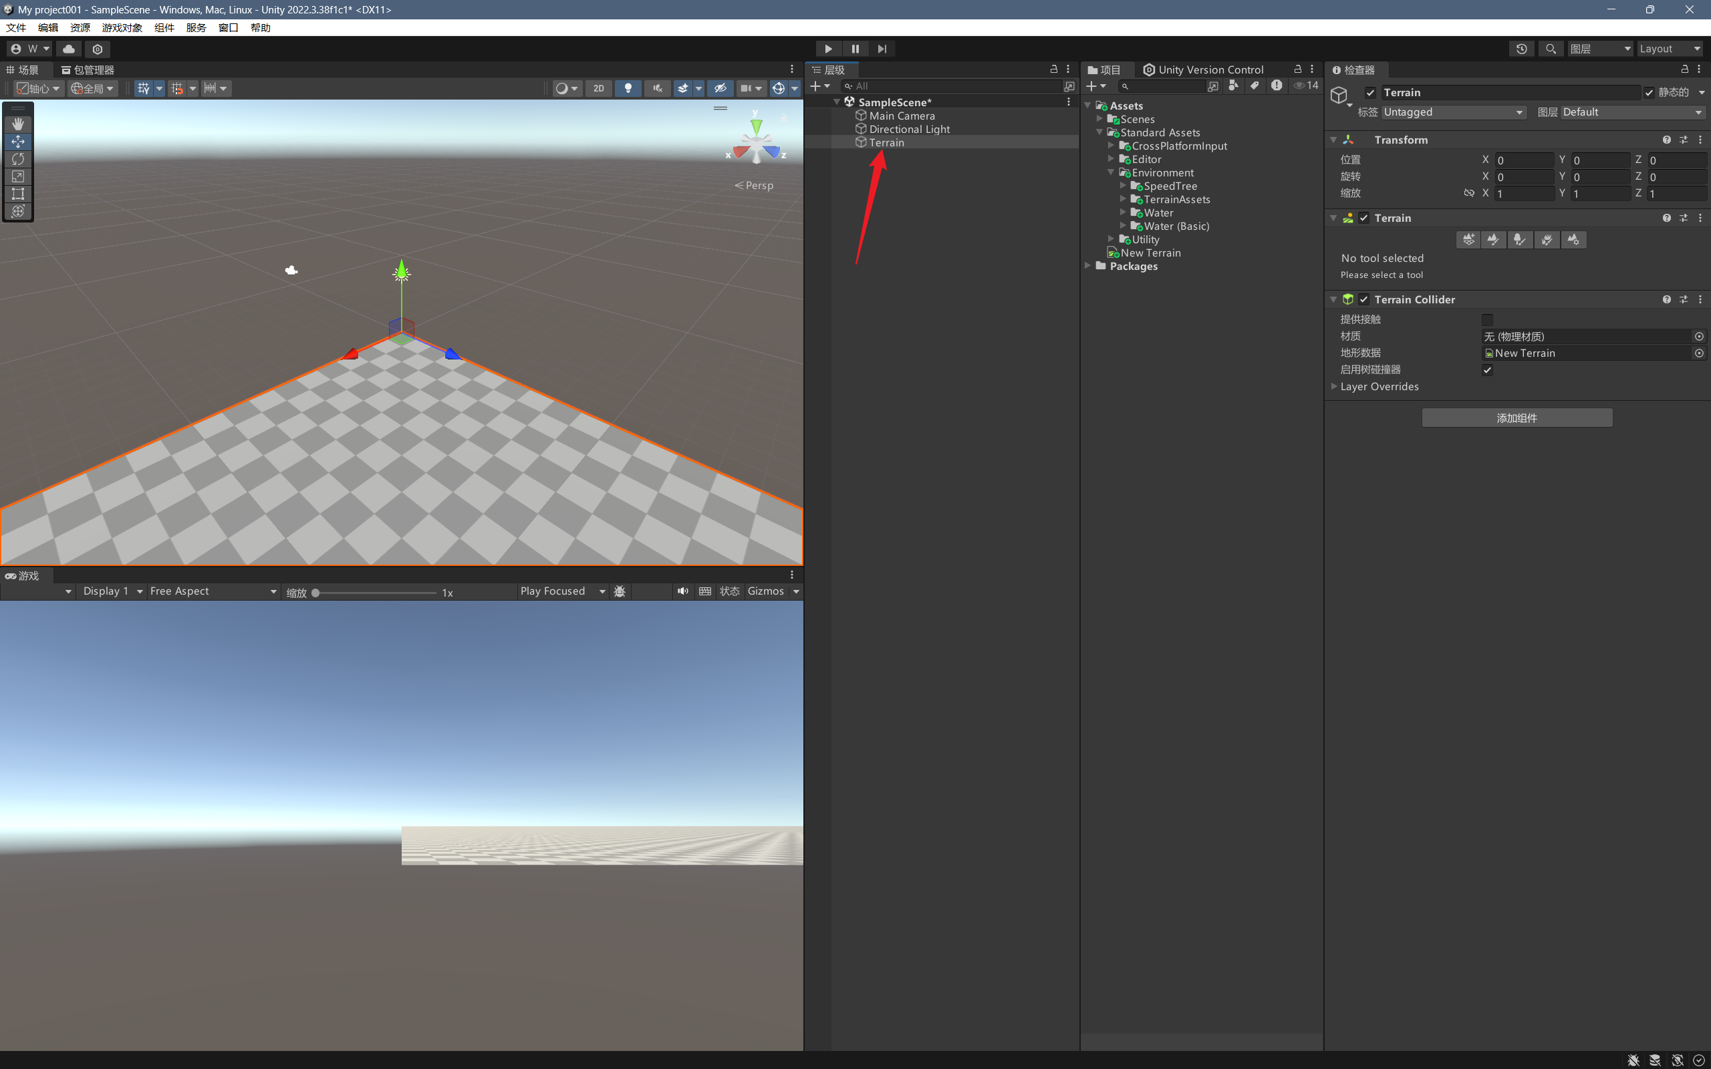
Task: Select the Rotate tool
Action: click(x=17, y=159)
